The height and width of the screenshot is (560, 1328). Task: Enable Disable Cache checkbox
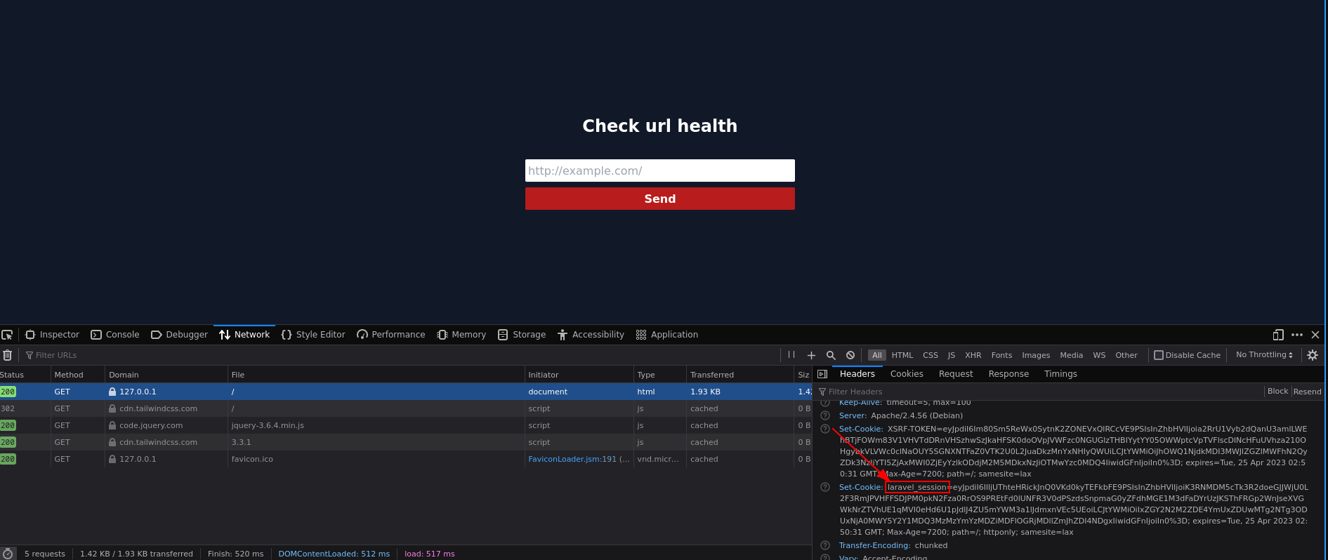1159,355
